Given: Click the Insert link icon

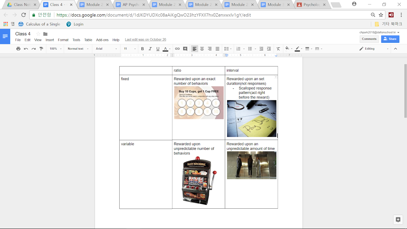Looking at the screenshot, I should point(177,49).
